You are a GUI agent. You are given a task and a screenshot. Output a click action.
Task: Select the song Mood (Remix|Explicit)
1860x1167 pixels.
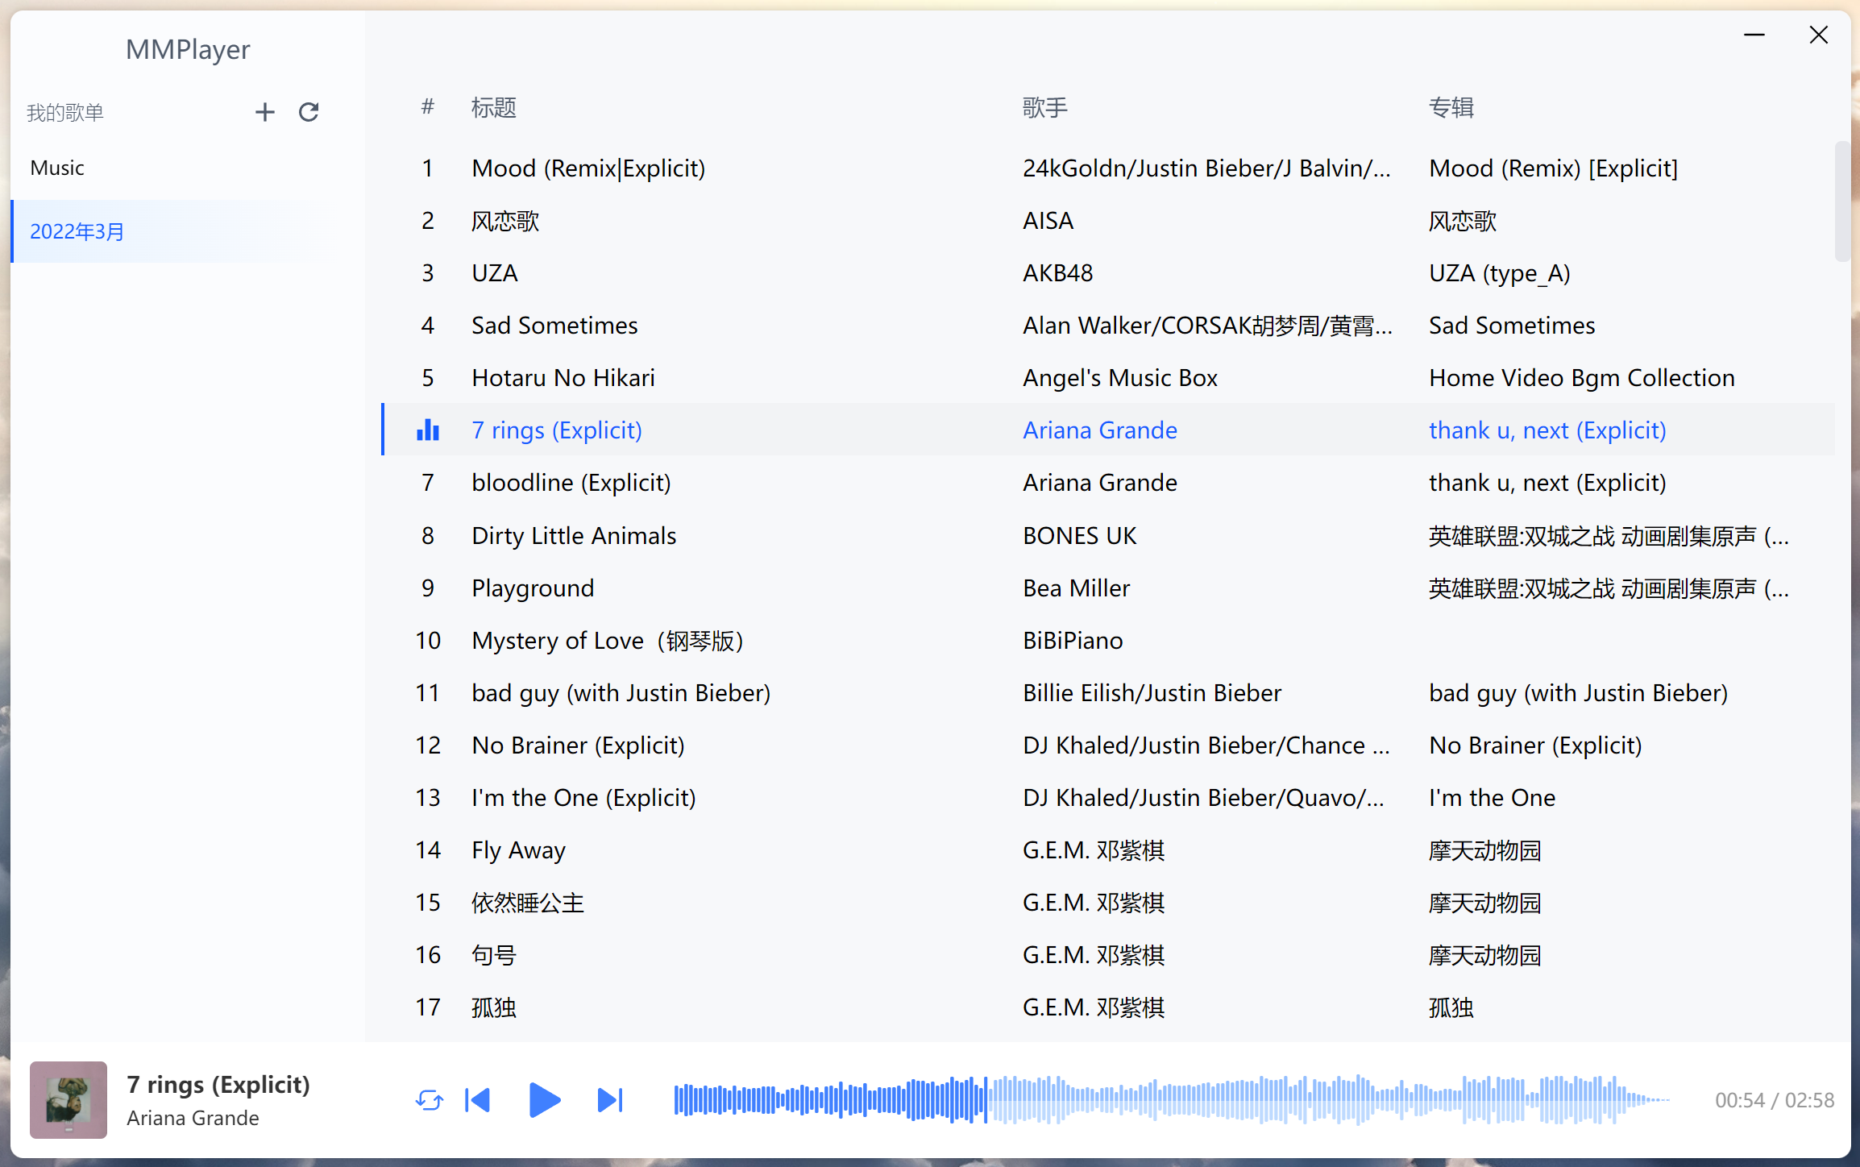pyautogui.click(x=588, y=168)
